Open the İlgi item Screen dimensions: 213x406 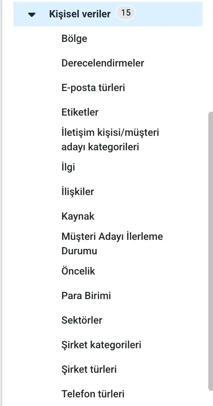tap(68, 167)
